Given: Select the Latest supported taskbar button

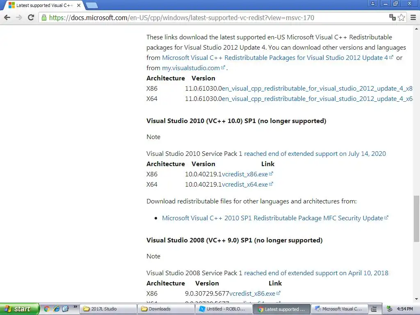Looking at the screenshot, I should [x=281, y=309].
